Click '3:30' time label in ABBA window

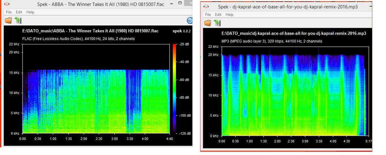(130, 139)
